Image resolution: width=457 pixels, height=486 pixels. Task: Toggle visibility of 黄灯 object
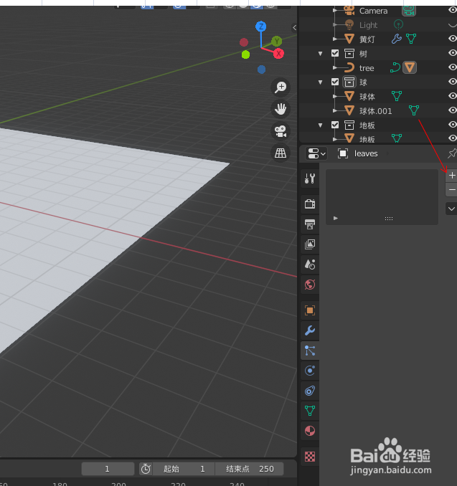pos(453,39)
